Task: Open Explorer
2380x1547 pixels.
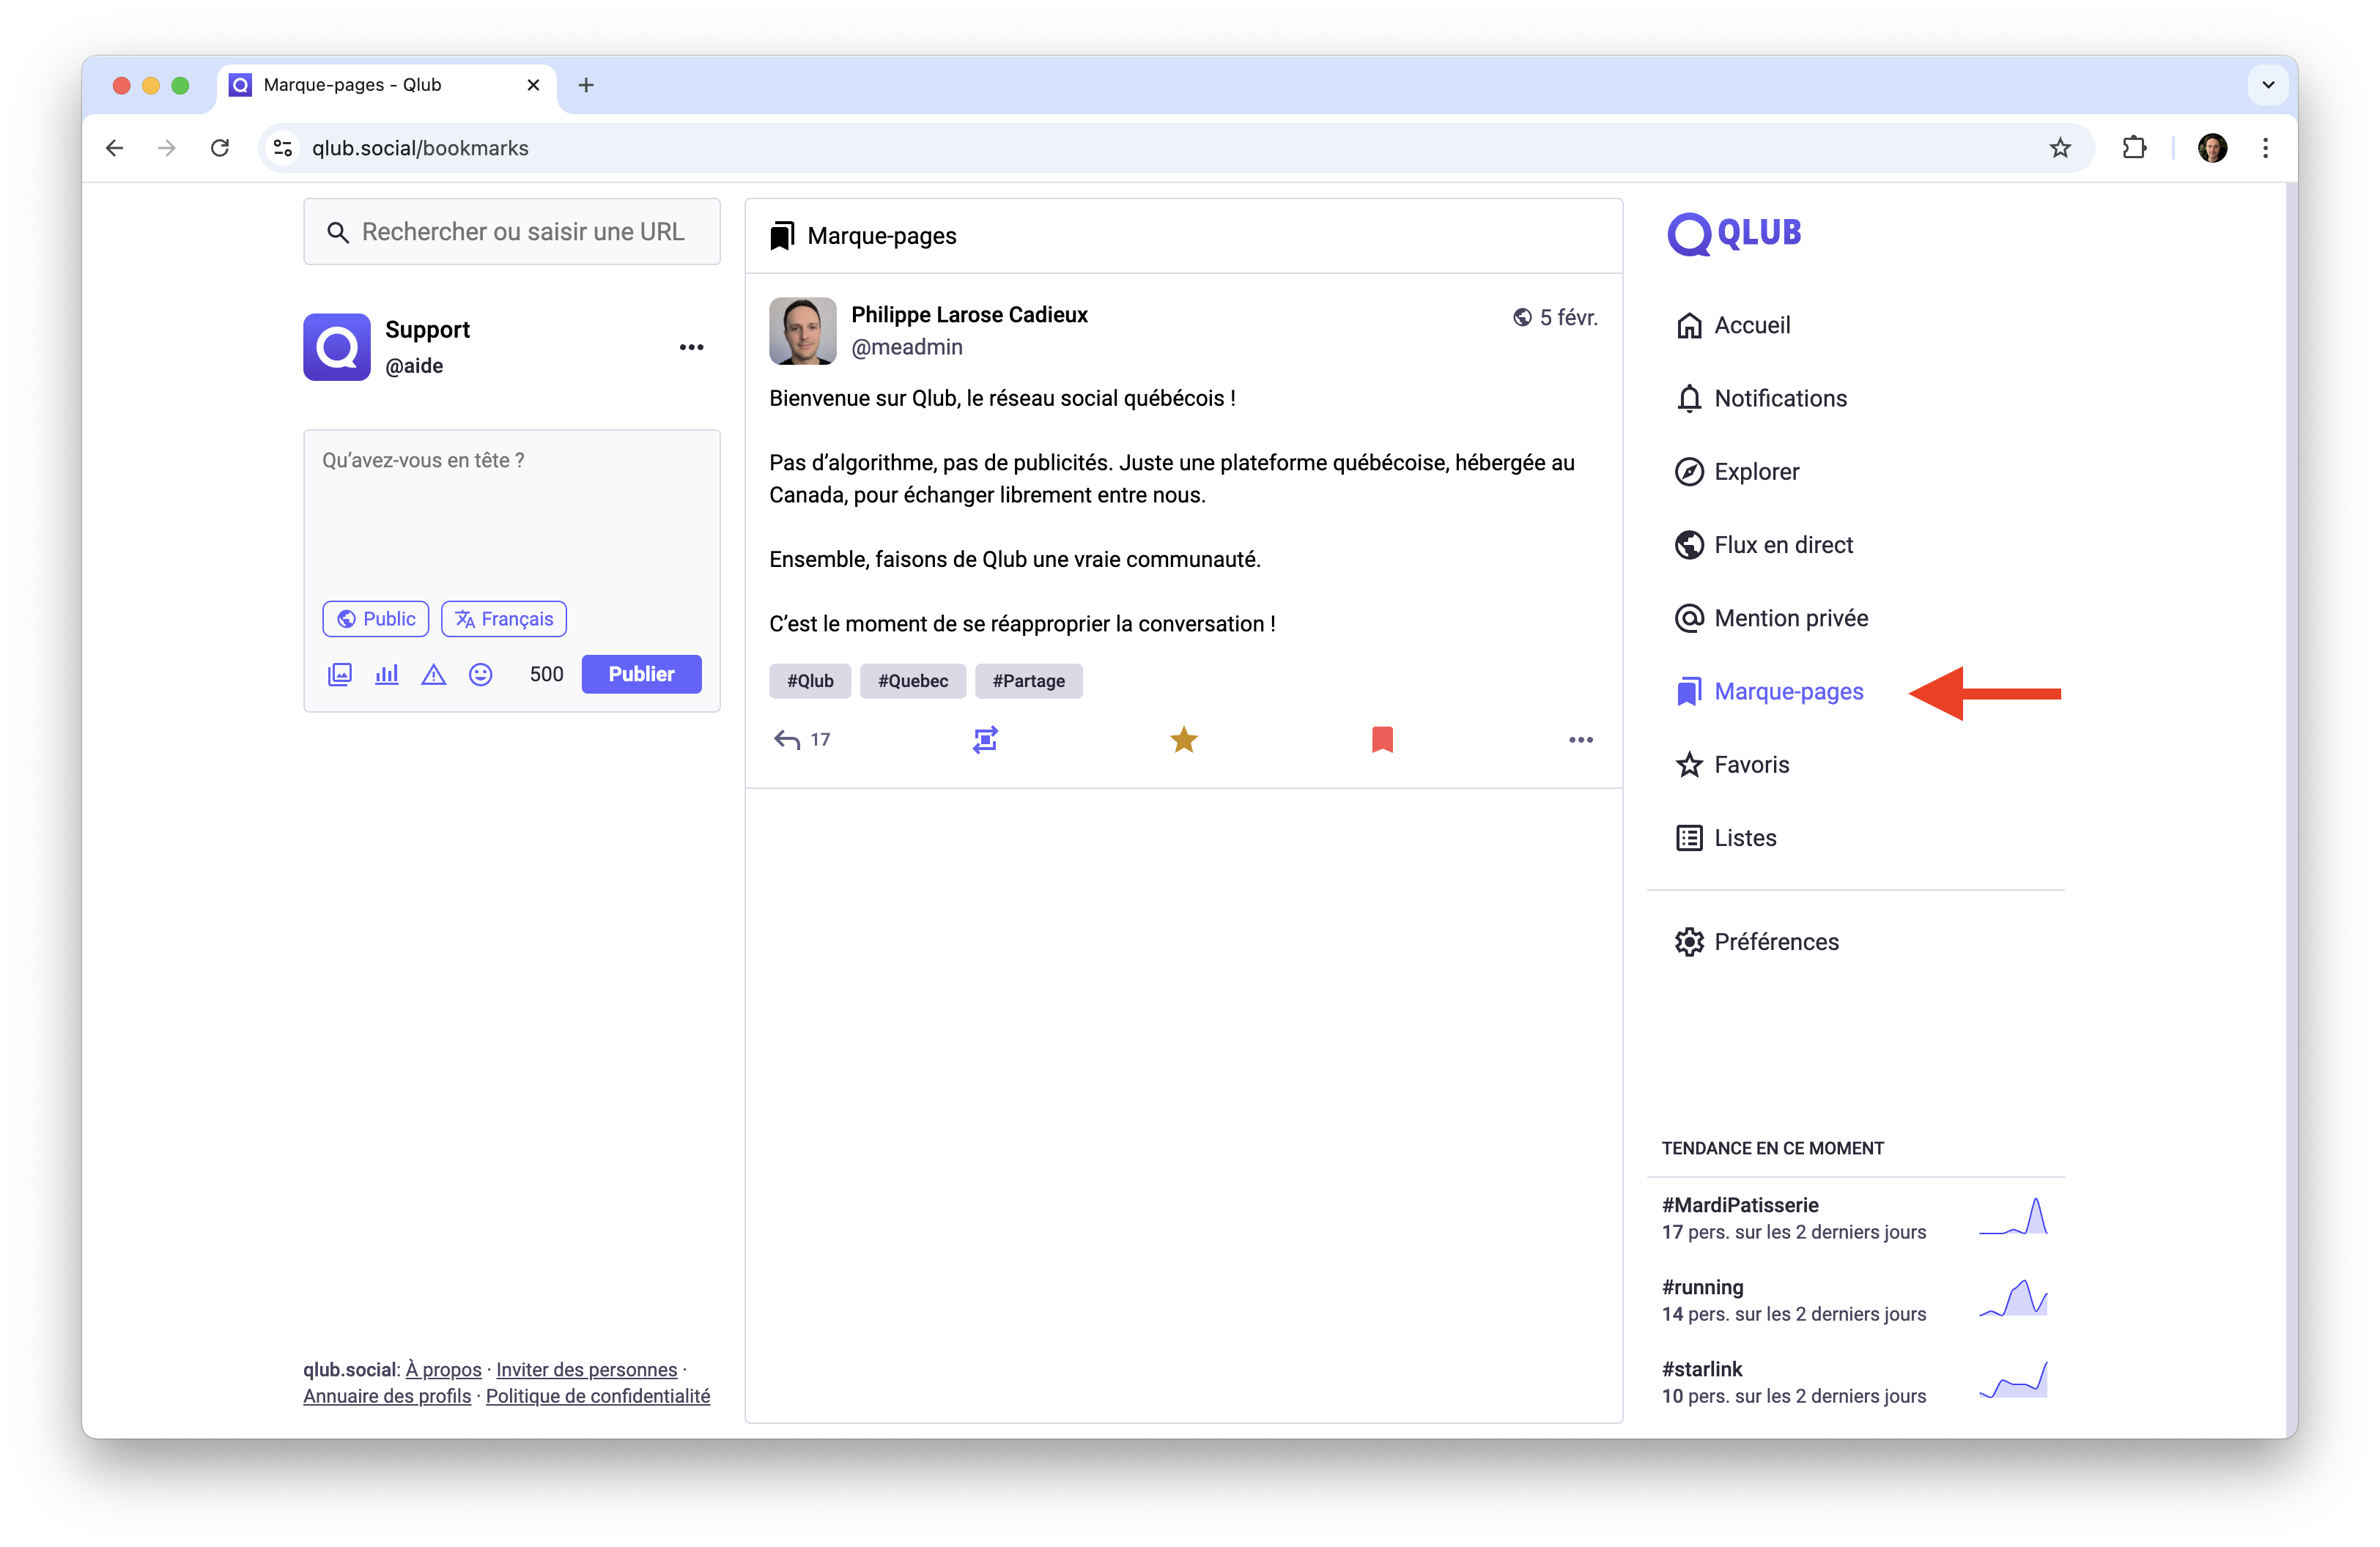Action: pos(1737,472)
